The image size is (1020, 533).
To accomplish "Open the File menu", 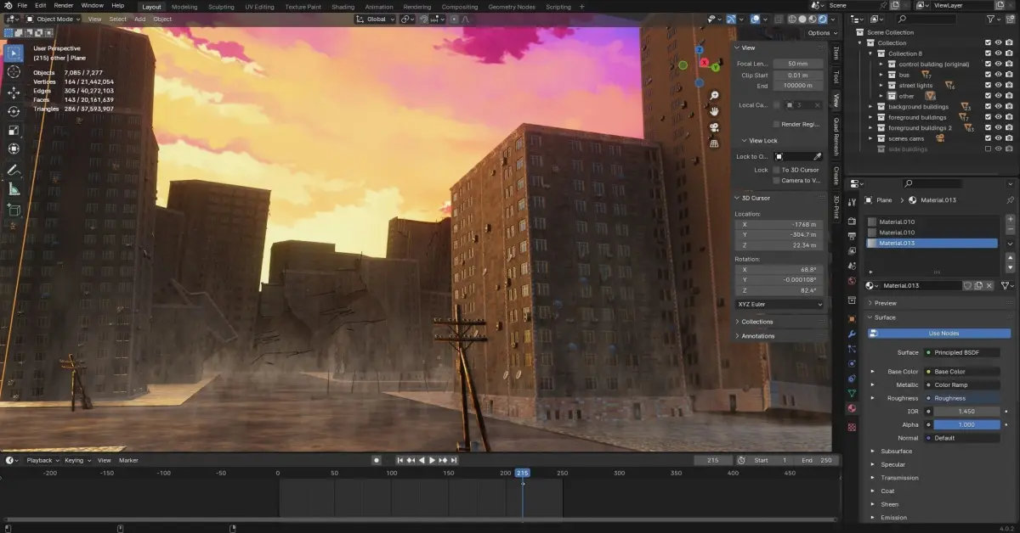I will click(x=22, y=6).
